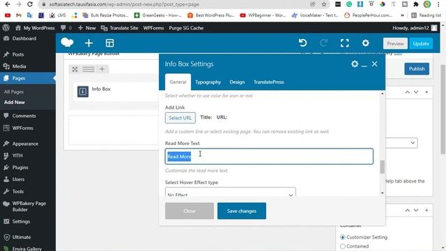
Task: Move the top metabox down
Action: (x=416, y=92)
